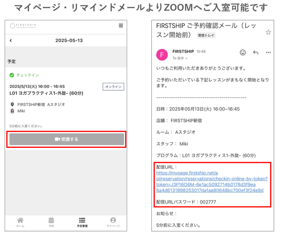The image size is (282, 234).
Task: Click the sender name FIRSTSHIP in email
Action: 183,51
